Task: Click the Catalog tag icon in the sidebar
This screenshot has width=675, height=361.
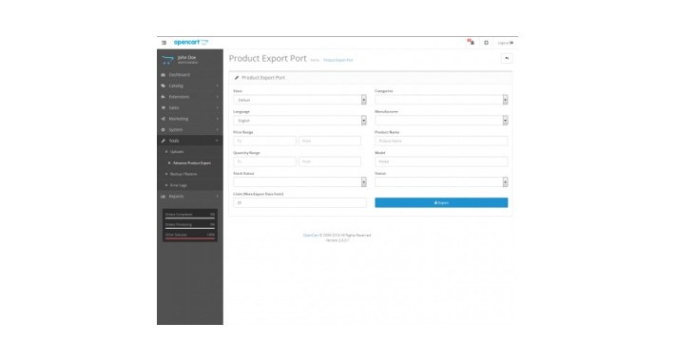Action: pos(164,85)
